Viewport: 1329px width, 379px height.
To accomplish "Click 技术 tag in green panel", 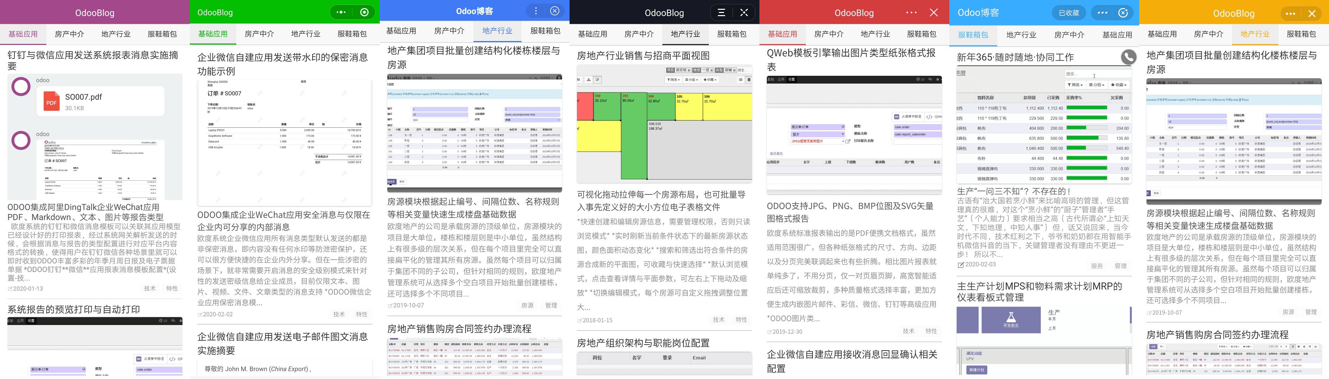I will tap(339, 314).
